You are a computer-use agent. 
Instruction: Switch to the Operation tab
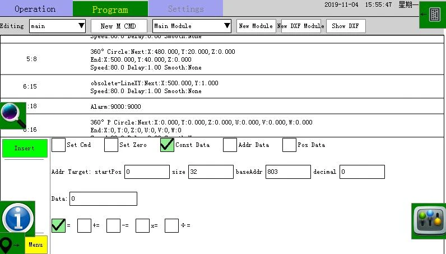35,9
